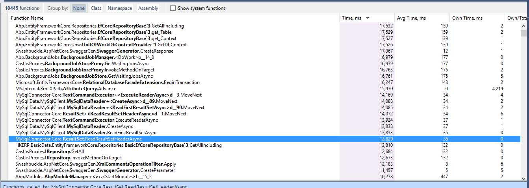Click the vertical scrollbar up arrow
The width and height of the screenshot is (529, 188).
click(x=524, y=26)
